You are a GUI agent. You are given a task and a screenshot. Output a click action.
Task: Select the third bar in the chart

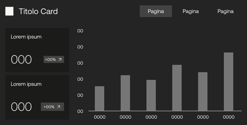point(151,95)
